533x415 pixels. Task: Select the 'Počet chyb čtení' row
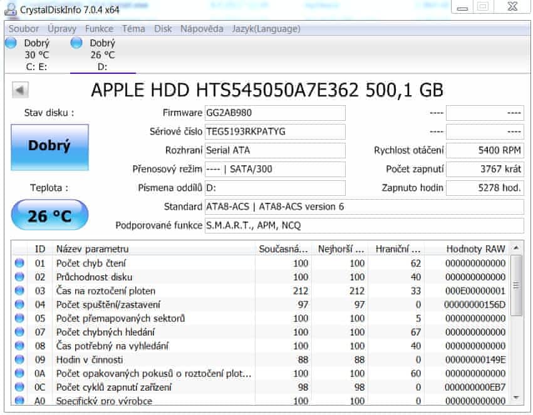click(x=261, y=263)
